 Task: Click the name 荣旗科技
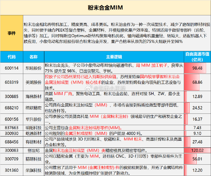click(34, 170)
